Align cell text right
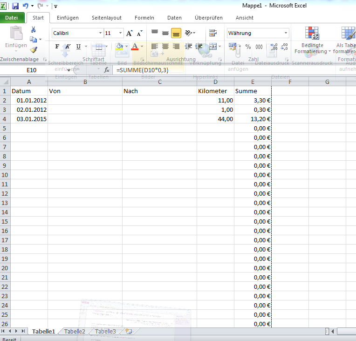The width and height of the screenshot is (356, 341). click(x=176, y=47)
